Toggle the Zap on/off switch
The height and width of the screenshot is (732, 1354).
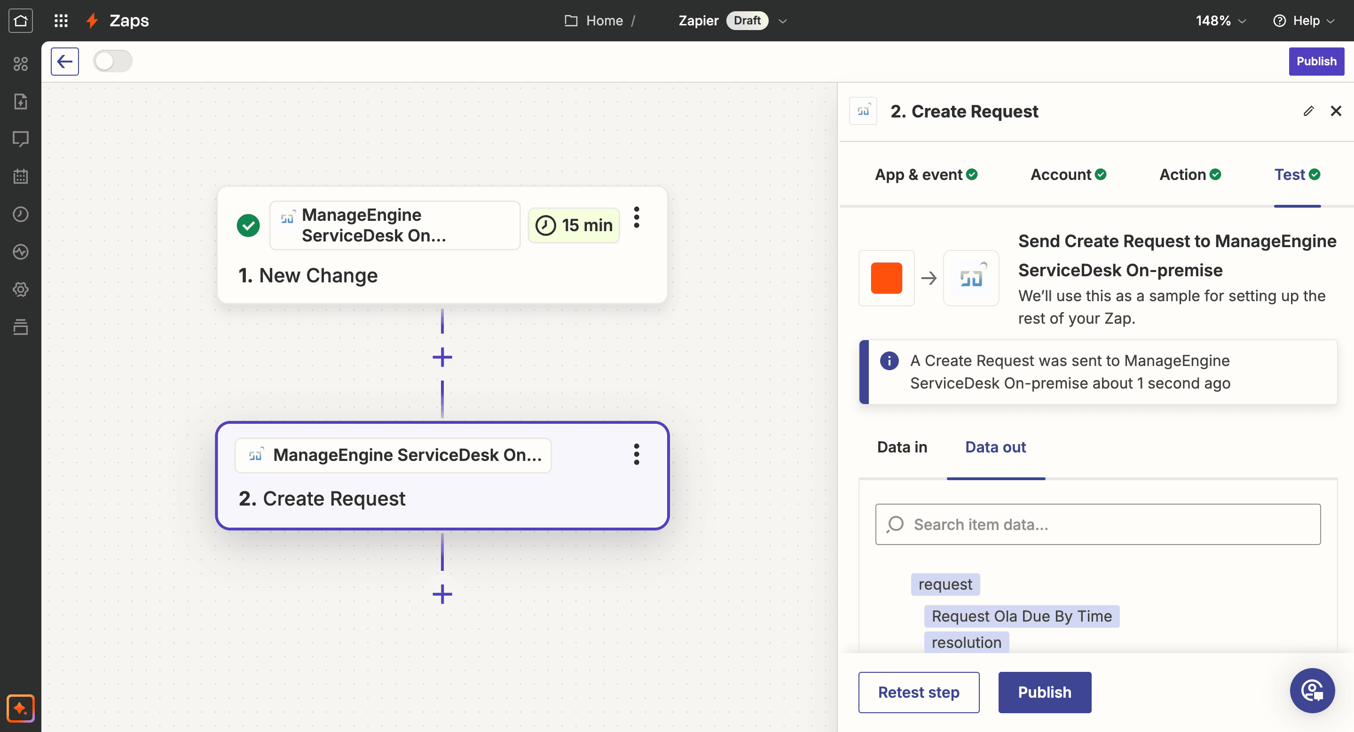point(112,62)
